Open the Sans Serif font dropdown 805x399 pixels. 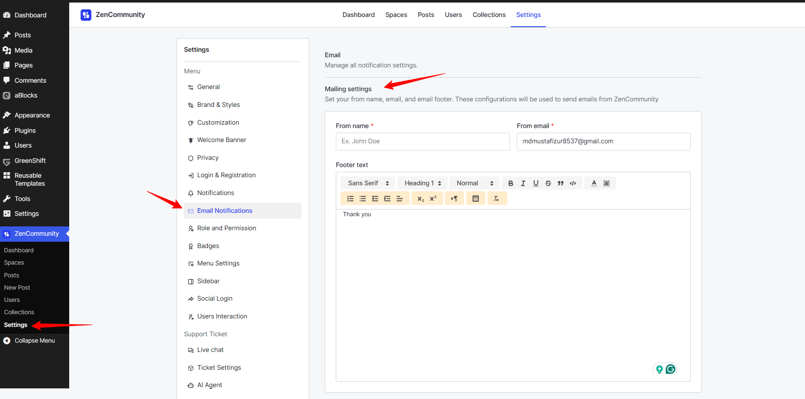pyautogui.click(x=368, y=183)
